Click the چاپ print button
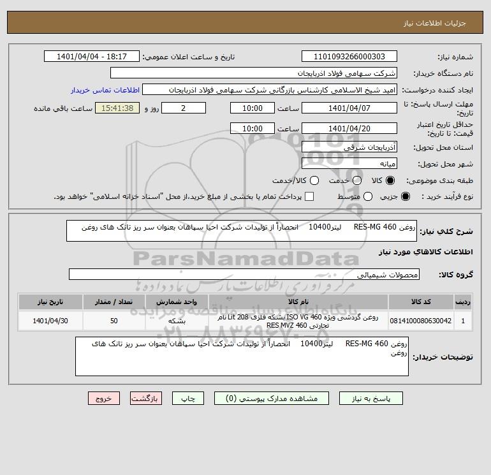The height and width of the screenshot is (475, 491). (188, 398)
